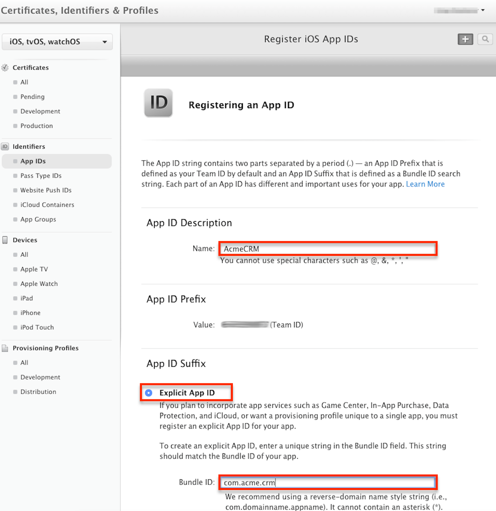Viewport: 496px width, 511px height.
Task: Click the Provisioning Profiles document icon
Action: pos(5,348)
